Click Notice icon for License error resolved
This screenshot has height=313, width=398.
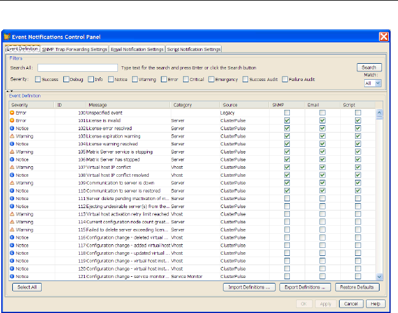[12, 128]
